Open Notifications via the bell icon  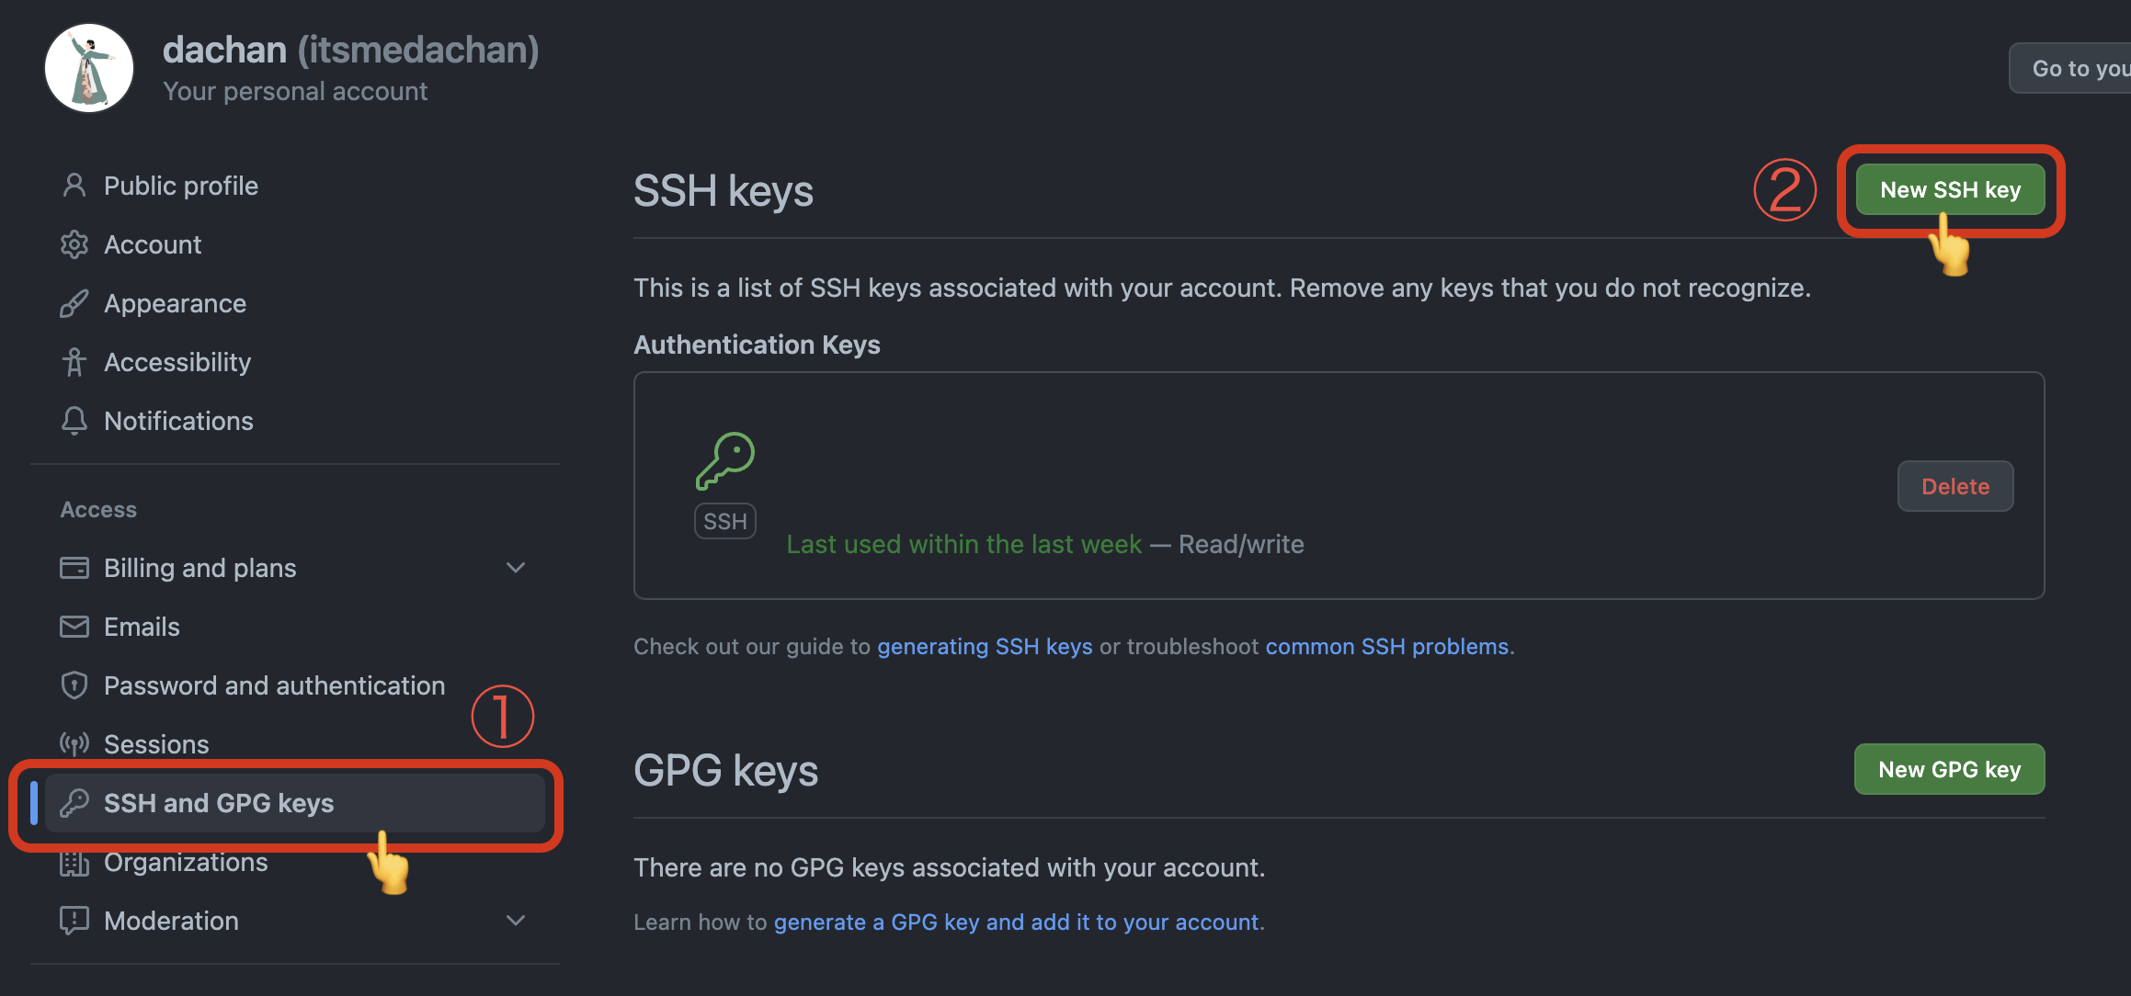coord(74,420)
